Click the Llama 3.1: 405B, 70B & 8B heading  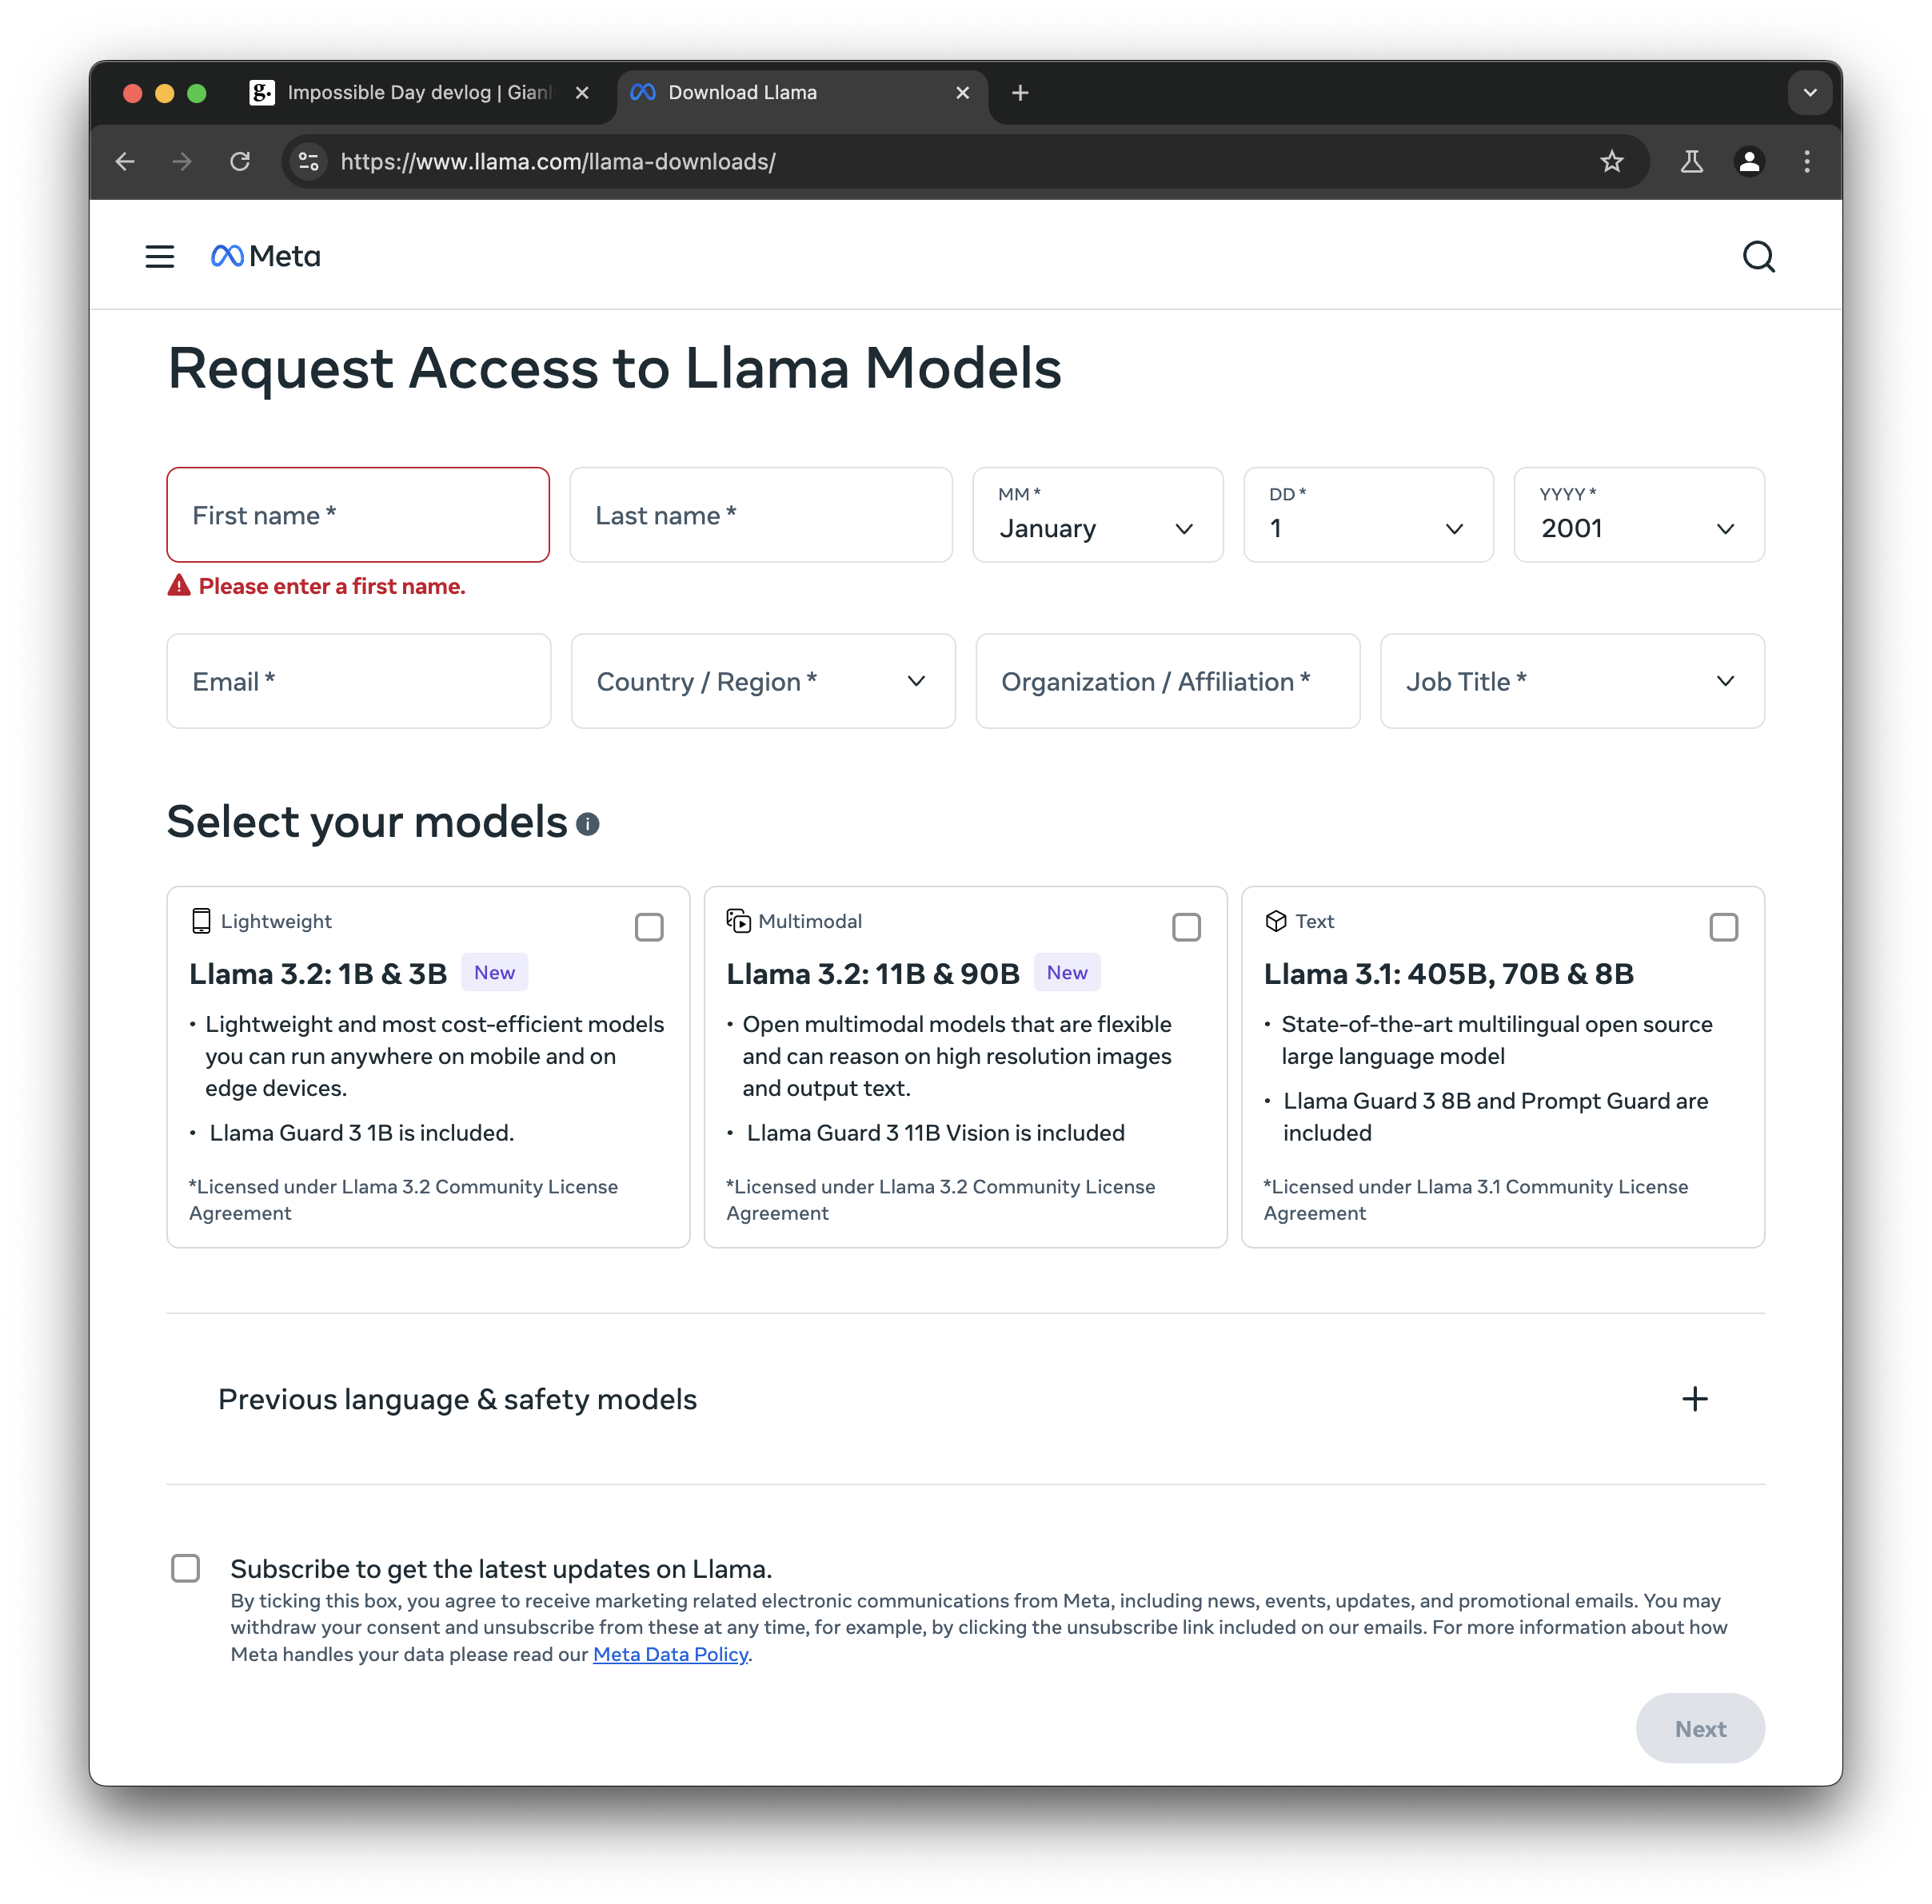pyautogui.click(x=1448, y=974)
